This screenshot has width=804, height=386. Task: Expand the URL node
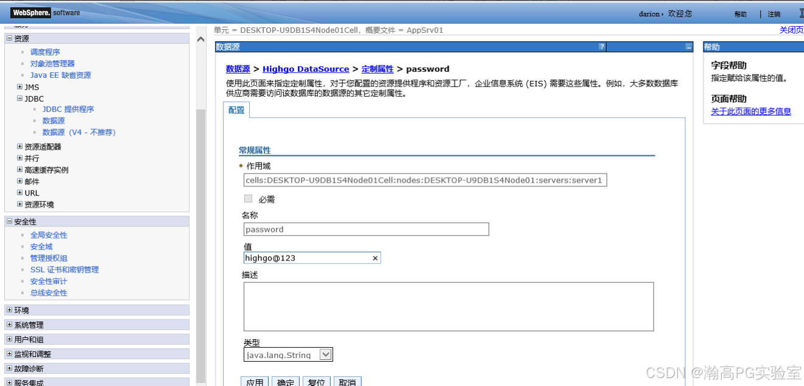point(19,192)
